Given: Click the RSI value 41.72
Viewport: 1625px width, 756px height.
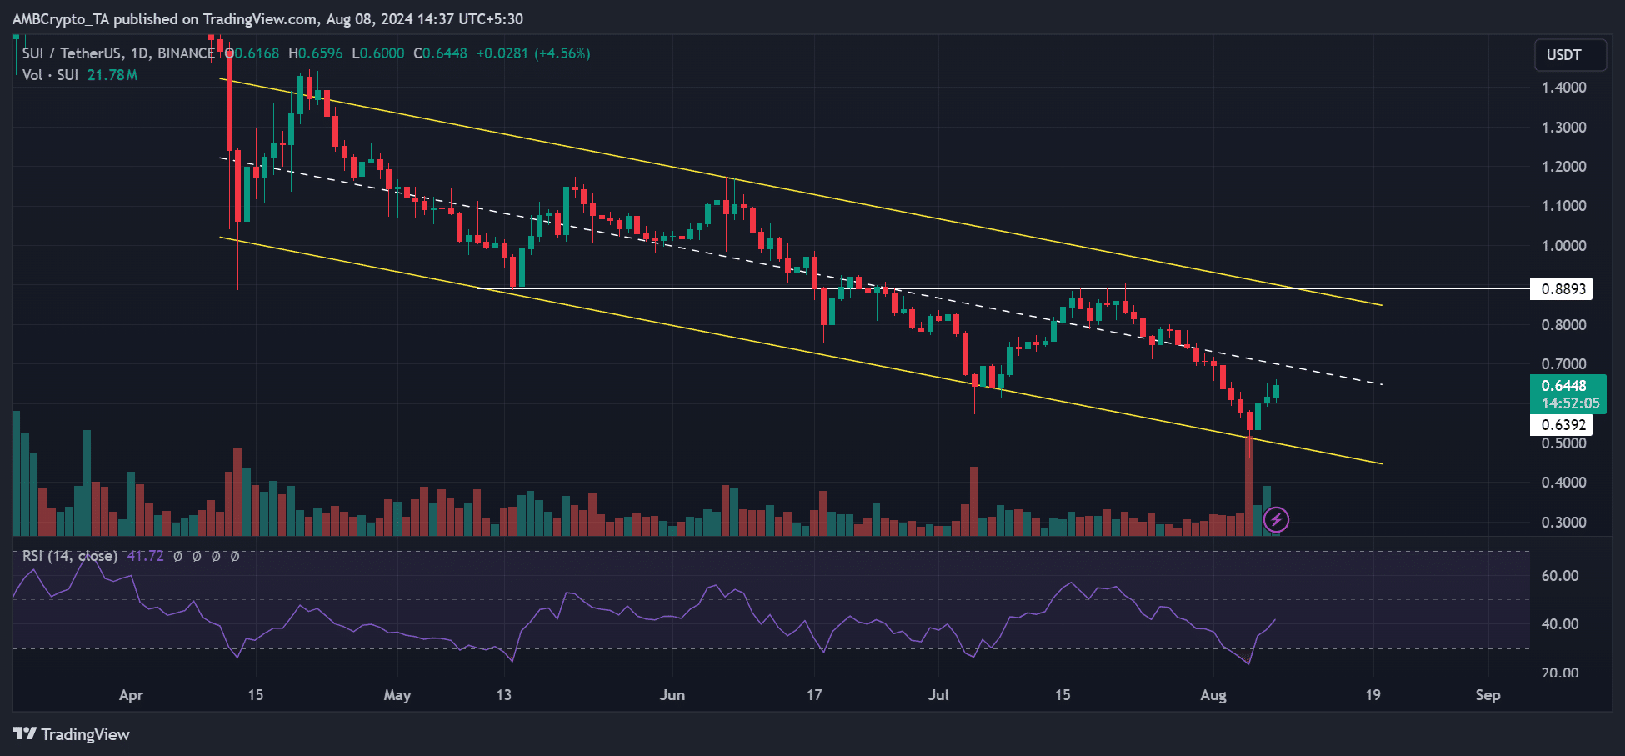Looking at the screenshot, I should 145,556.
